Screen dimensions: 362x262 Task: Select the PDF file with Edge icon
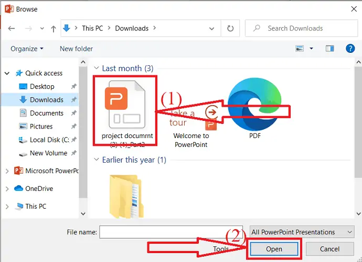click(x=255, y=108)
